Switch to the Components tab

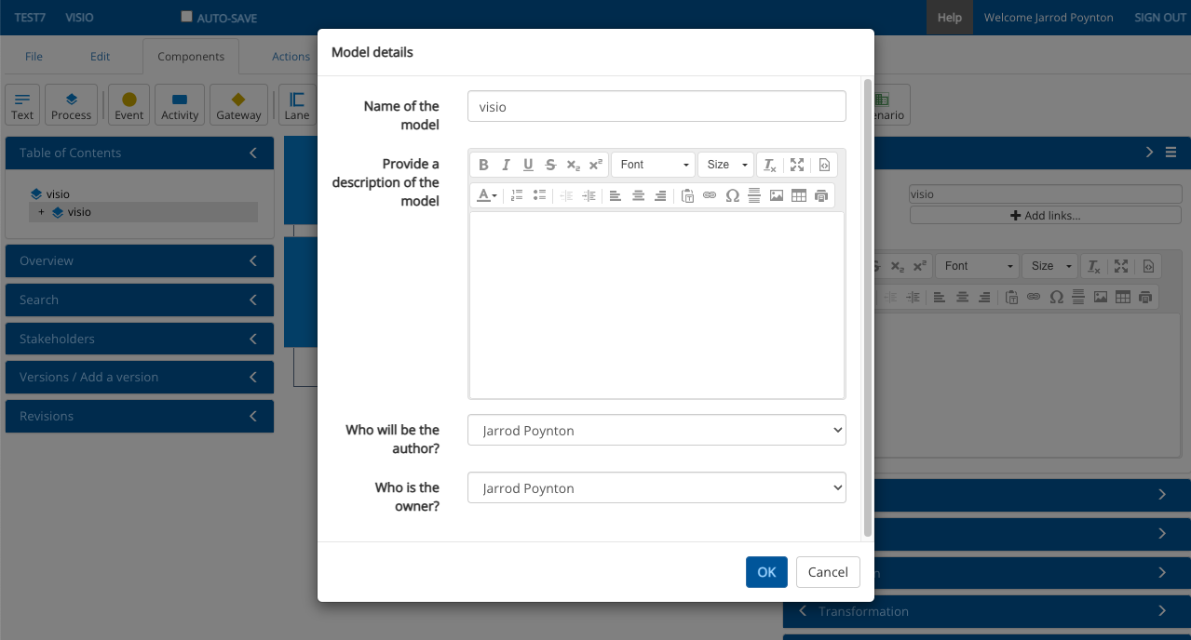(x=191, y=57)
